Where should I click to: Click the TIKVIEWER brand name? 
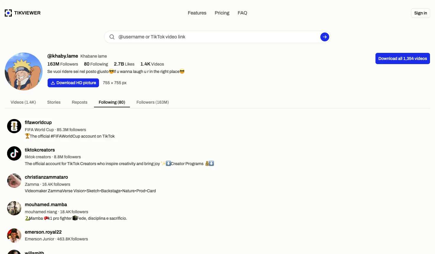(x=27, y=13)
